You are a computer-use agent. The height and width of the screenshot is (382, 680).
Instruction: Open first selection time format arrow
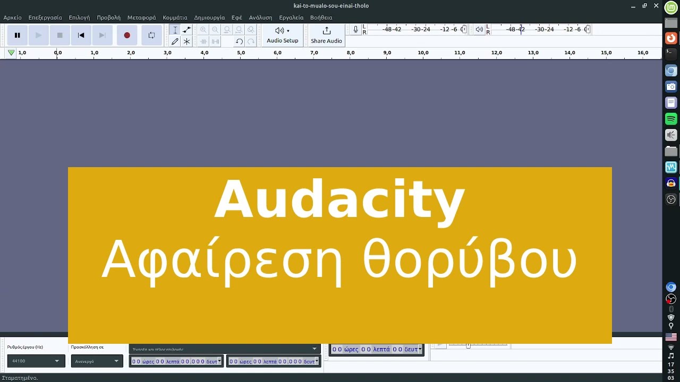[x=220, y=361]
